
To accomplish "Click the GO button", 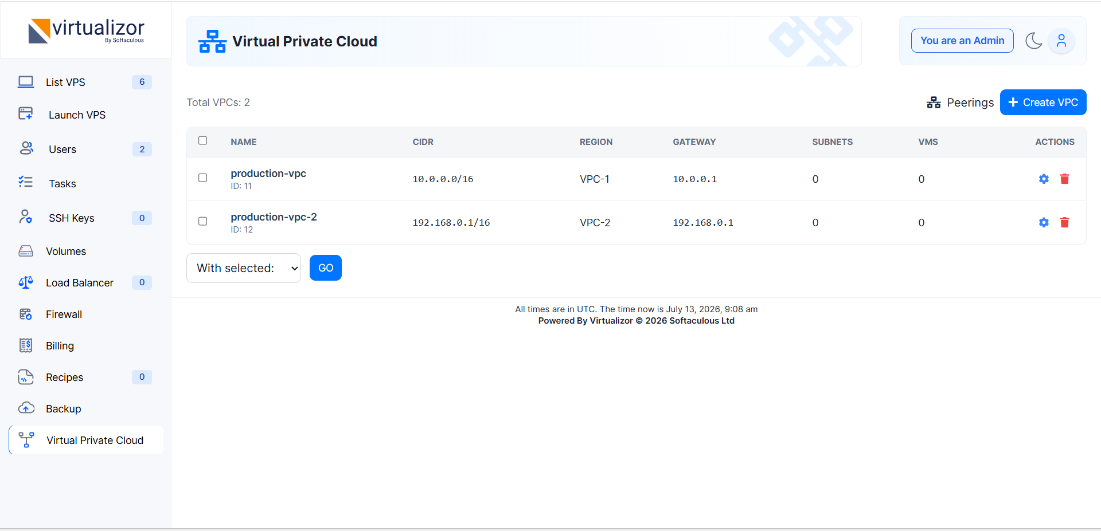I will pyautogui.click(x=326, y=268).
